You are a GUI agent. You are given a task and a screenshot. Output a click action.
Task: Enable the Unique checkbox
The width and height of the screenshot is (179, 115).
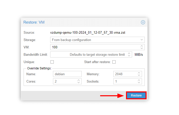pos(52,62)
